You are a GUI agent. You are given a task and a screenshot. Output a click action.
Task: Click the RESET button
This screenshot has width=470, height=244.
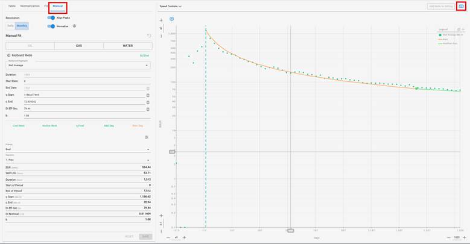129,237
